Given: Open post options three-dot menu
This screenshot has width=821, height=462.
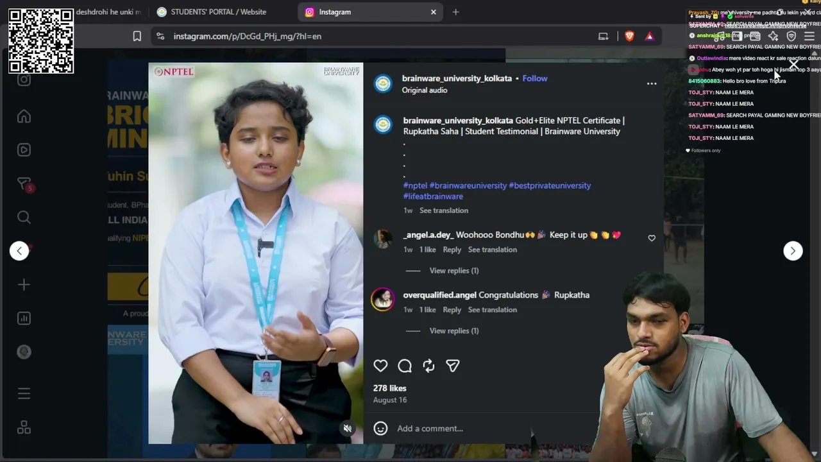Looking at the screenshot, I should pyautogui.click(x=652, y=83).
